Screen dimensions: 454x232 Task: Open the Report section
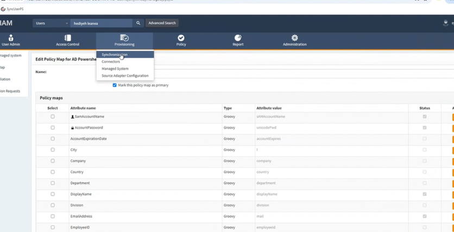point(238,41)
